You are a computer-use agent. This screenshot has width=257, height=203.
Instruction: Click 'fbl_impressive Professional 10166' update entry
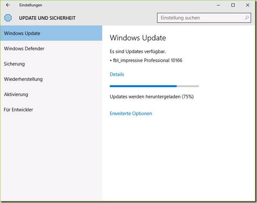coord(147,60)
